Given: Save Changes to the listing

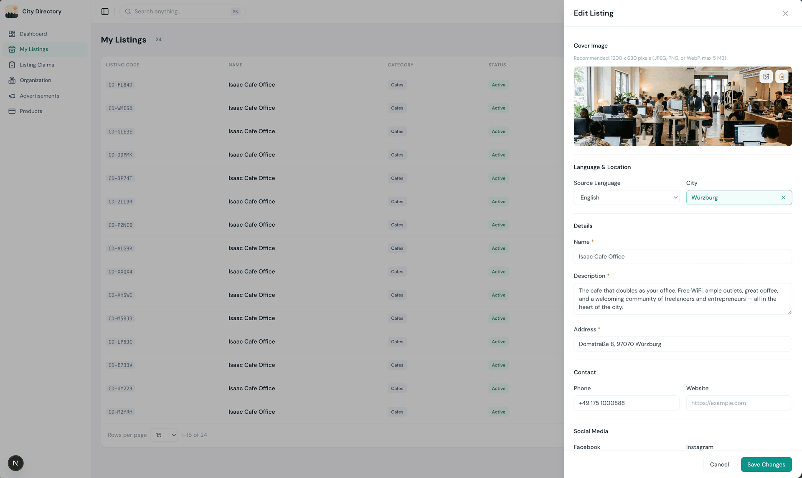Looking at the screenshot, I should (766, 464).
